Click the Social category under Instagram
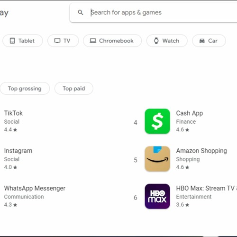 point(12,159)
